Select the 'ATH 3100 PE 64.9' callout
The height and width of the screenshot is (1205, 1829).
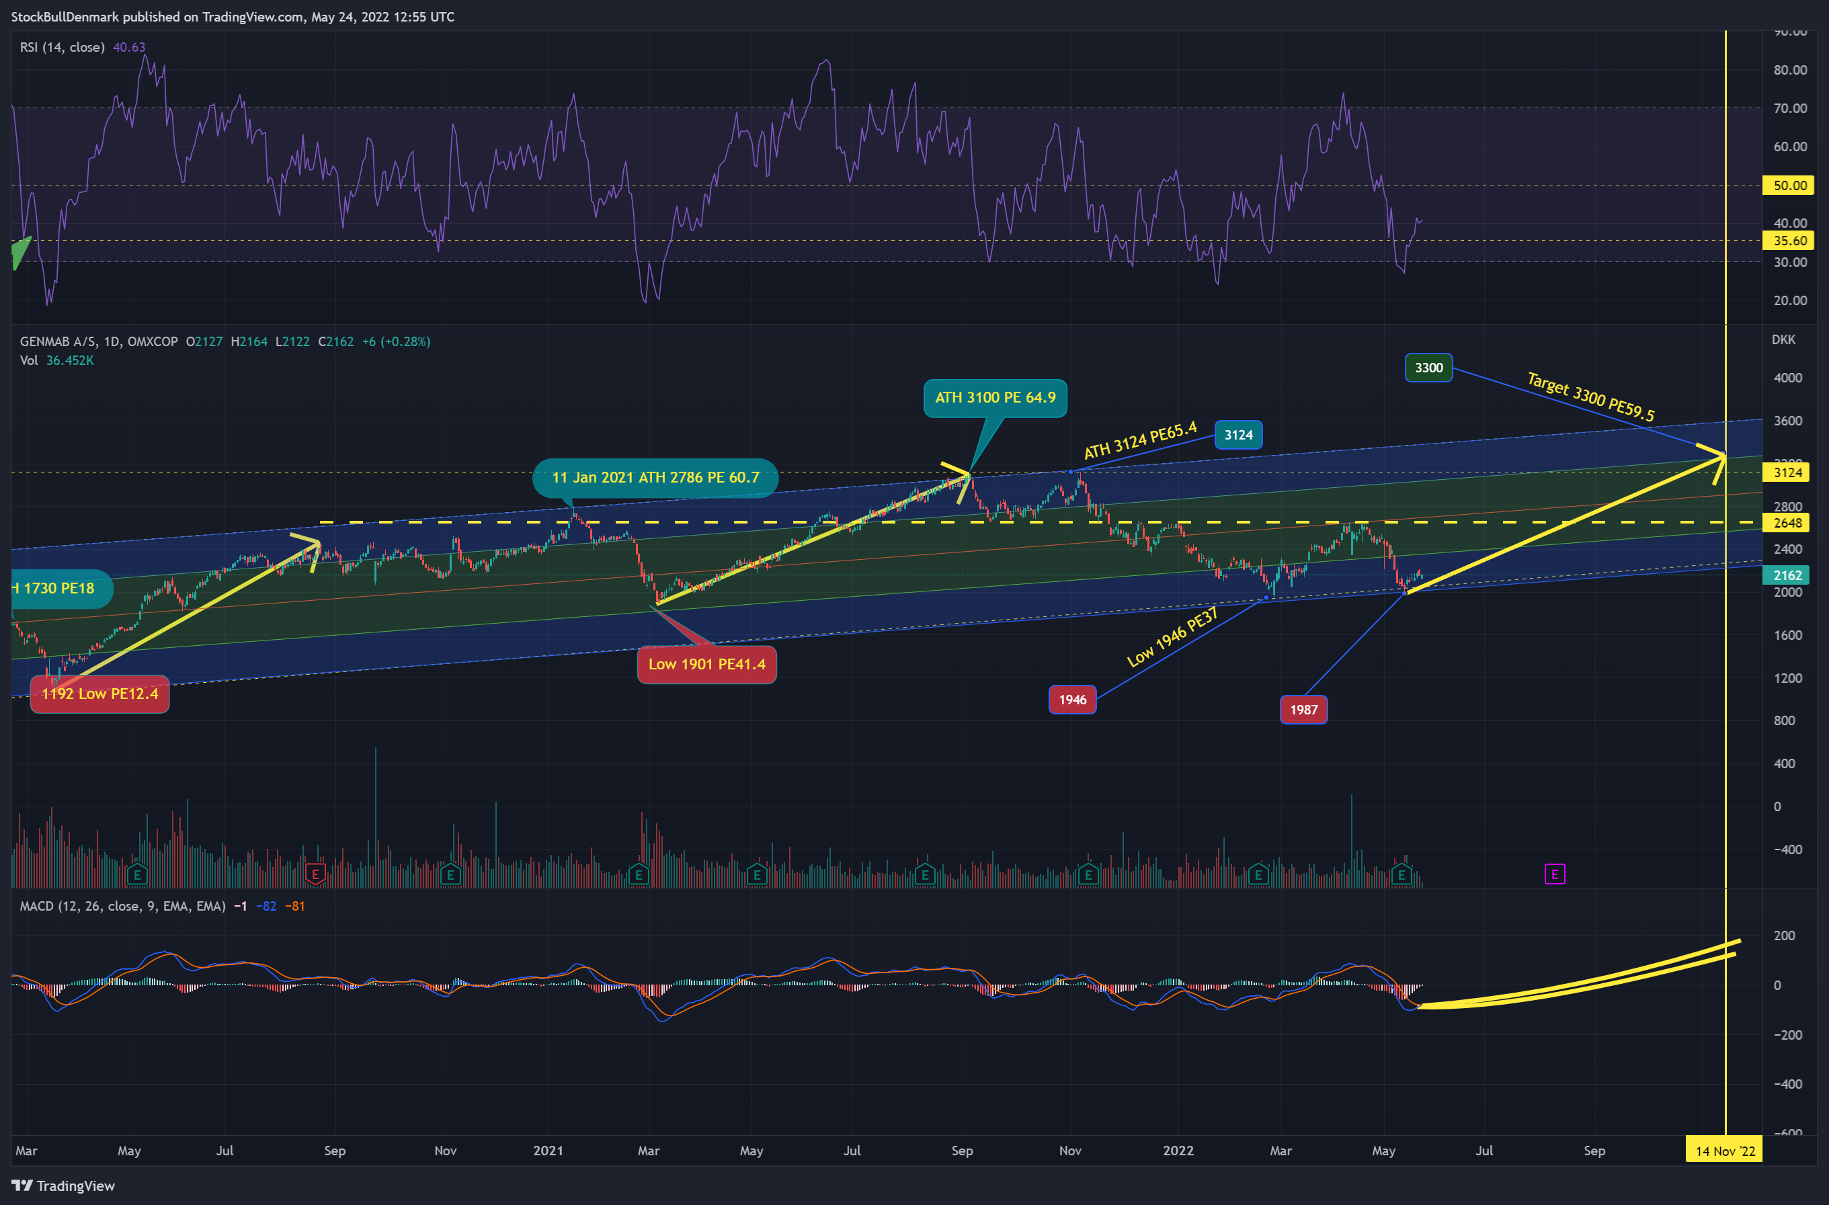995,398
